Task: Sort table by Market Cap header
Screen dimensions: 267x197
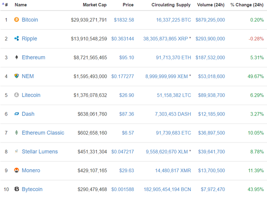Action: [x=95, y=5]
